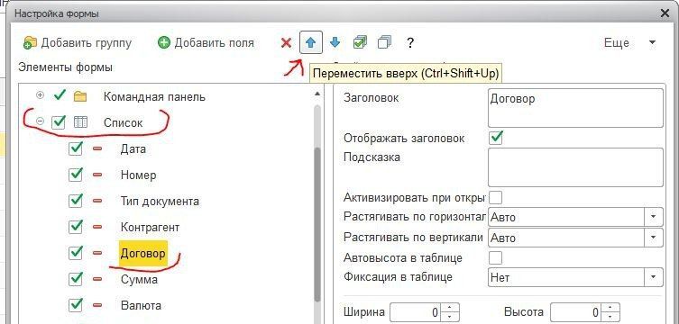Select the Командная панель tree item

[x=154, y=96]
